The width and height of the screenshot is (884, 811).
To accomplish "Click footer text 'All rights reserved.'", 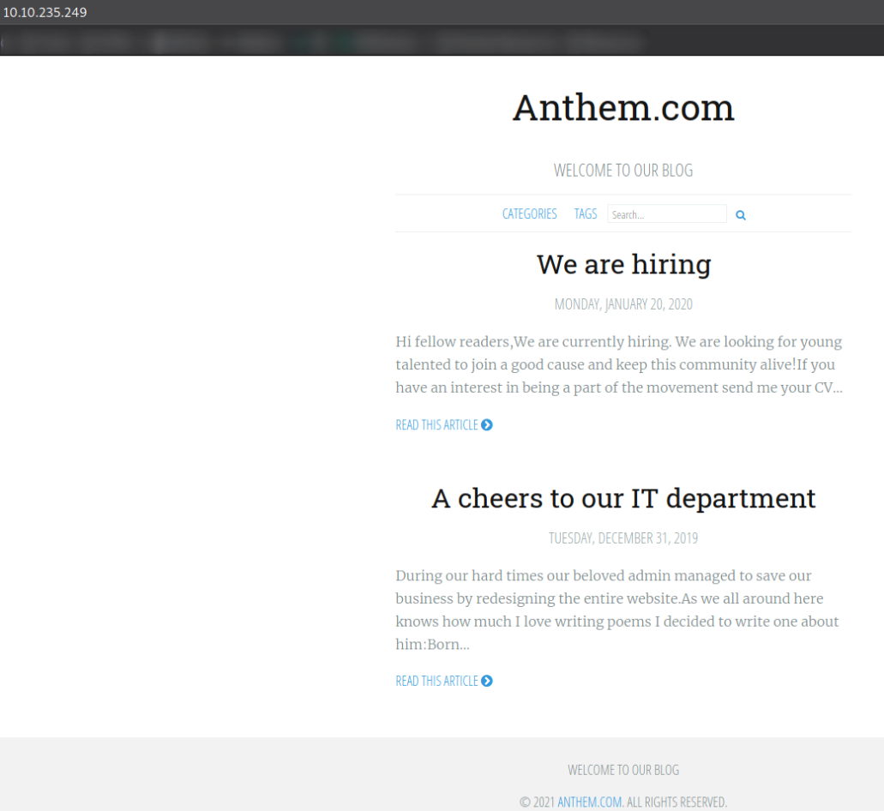I will 677,802.
